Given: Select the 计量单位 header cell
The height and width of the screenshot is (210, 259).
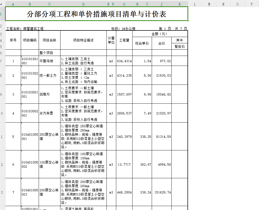Looking at the screenshot, I should pyautogui.click(x=111, y=40).
